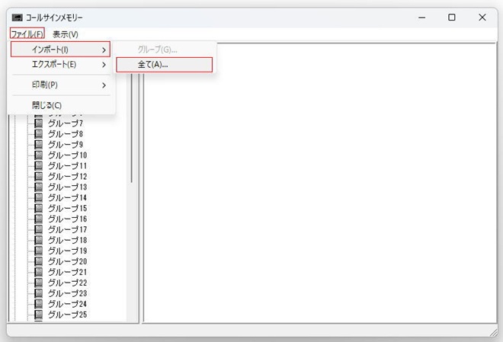Expand the インポート(I) submenu arrow
503x342 pixels.
(x=104, y=50)
